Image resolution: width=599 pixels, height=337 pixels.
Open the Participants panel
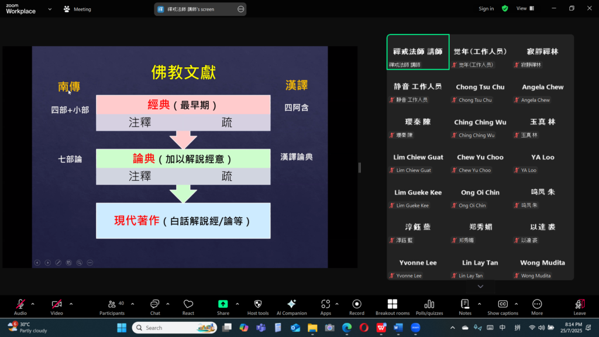[x=112, y=307]
